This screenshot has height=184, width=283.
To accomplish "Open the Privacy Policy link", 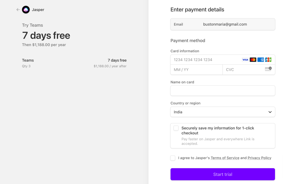I will pyautogui.click(x=259, y=158).
